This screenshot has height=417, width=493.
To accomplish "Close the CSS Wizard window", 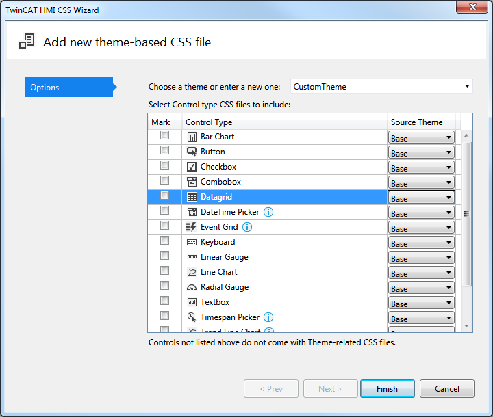I will pos(472,7).
